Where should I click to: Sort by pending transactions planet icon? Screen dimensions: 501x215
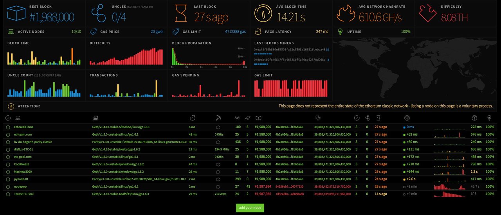pos(247,118)
